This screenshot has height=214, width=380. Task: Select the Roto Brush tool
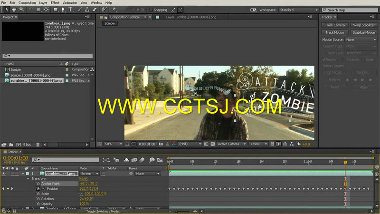pos(104,10)
